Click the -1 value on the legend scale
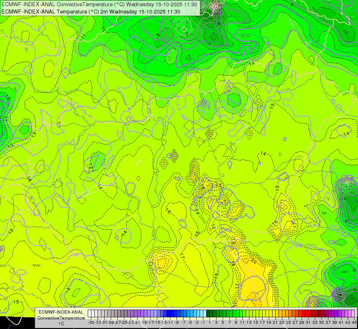Viewport: 358px width, 329px height. pos(203,322)
